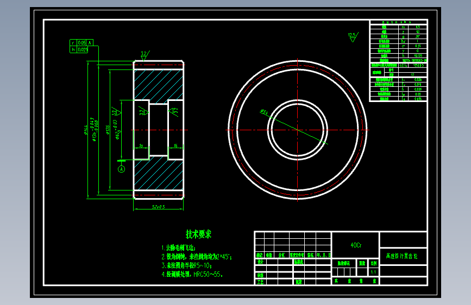
Task: Click the note line ending with HRC50~55
Action: coord(192,274)
